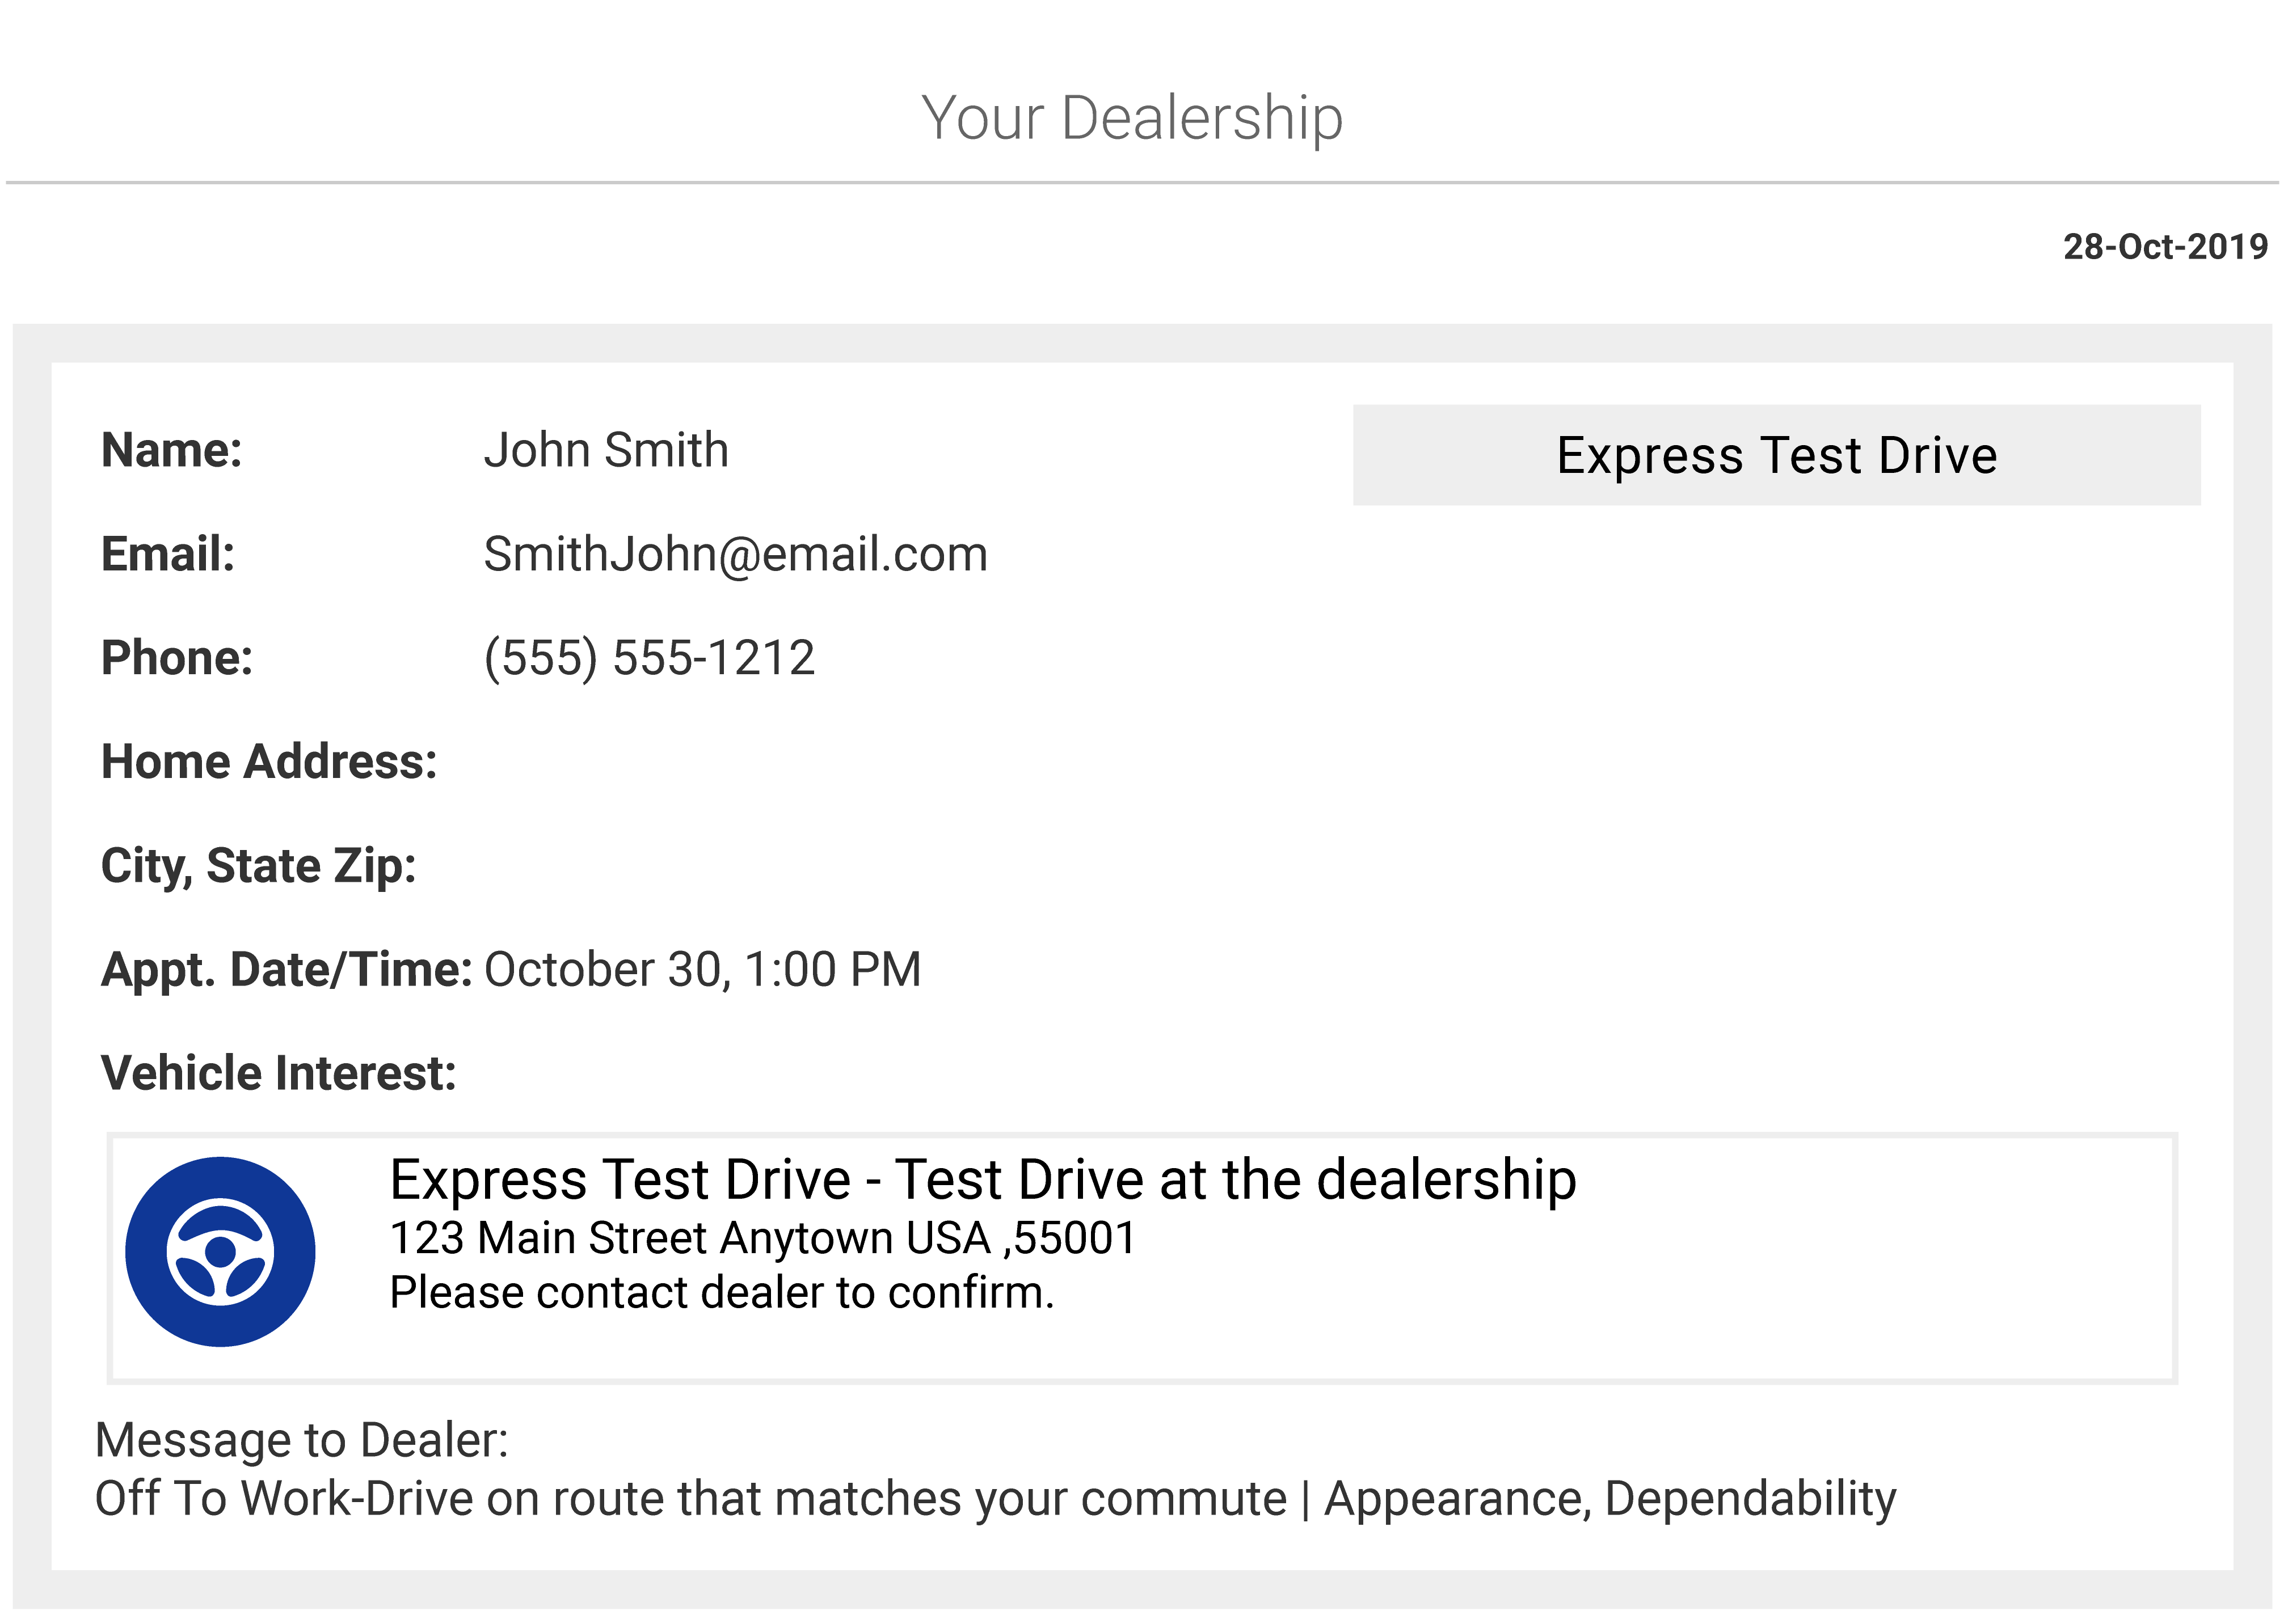Click the 123 Main Street Anytown address
Viewport: 2288px width, 1624px height.
pos(762,1238)
